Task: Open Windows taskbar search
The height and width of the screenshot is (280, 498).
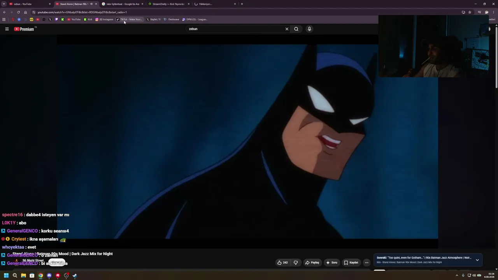Action: coord(15,275)
